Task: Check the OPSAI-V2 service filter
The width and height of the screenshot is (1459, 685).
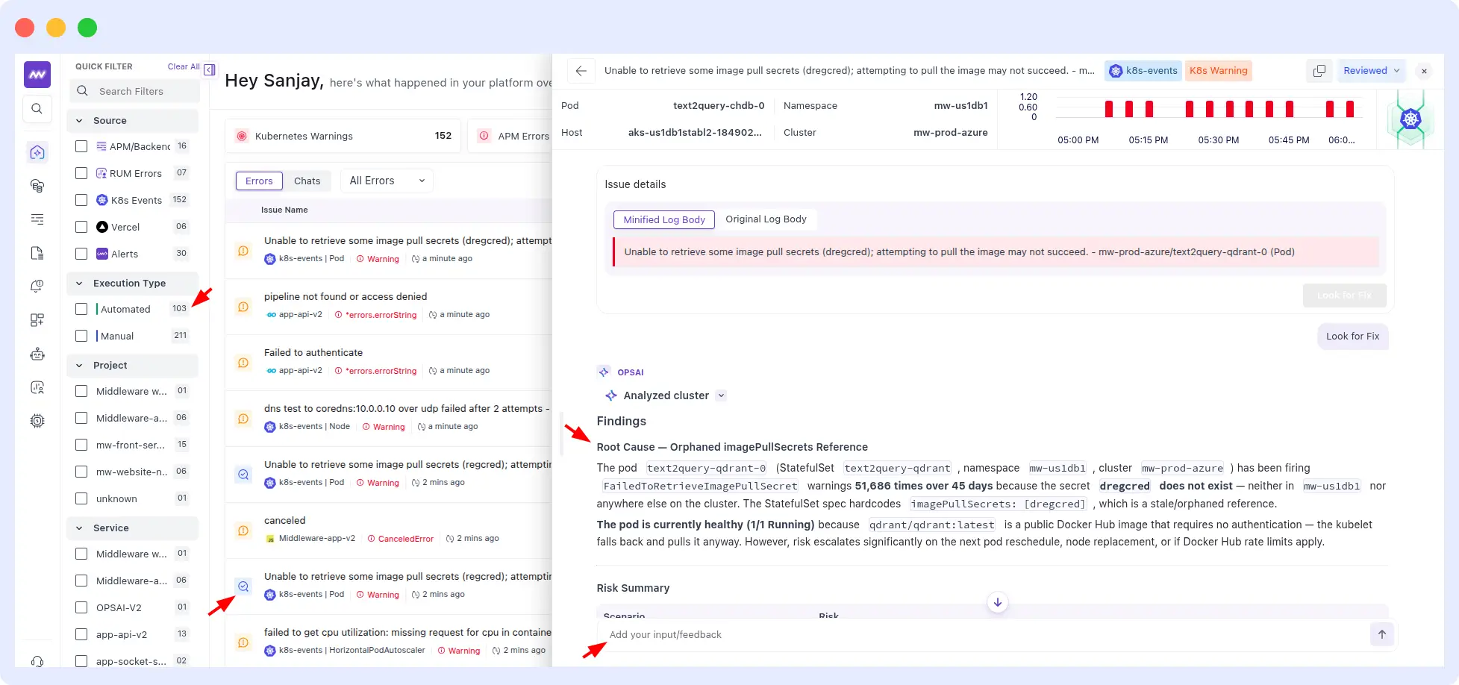Action: click(x=81, y=607)
